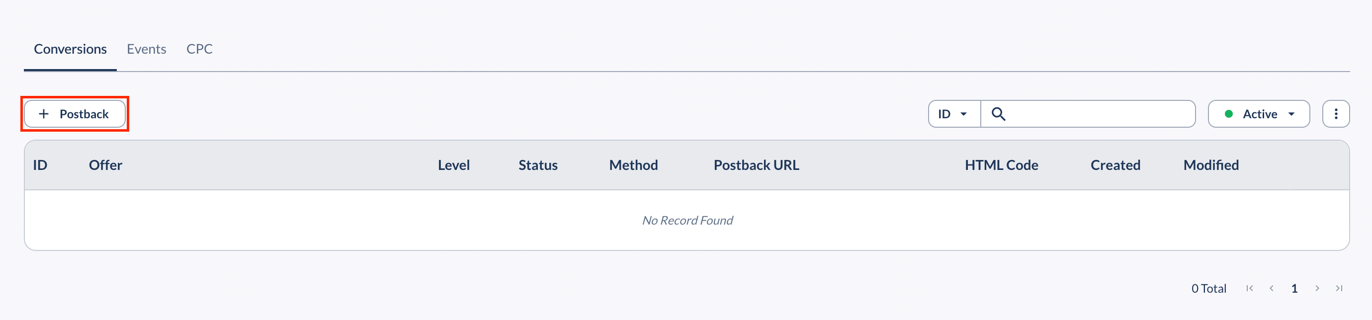This screenshot has width=1372, height=320.
Task: Click the Modified column header
Action: (1211, 165)
